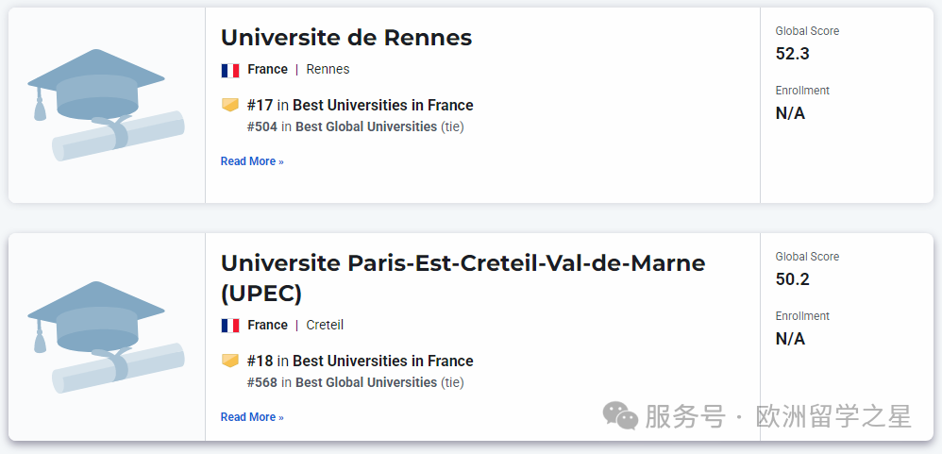Open #17 in Best Universities in France

pos(360,105)
